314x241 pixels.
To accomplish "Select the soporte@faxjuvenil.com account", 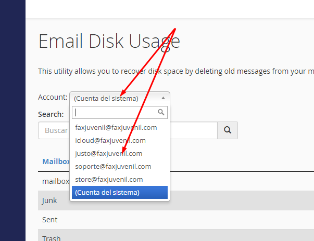I will (113, 166).
